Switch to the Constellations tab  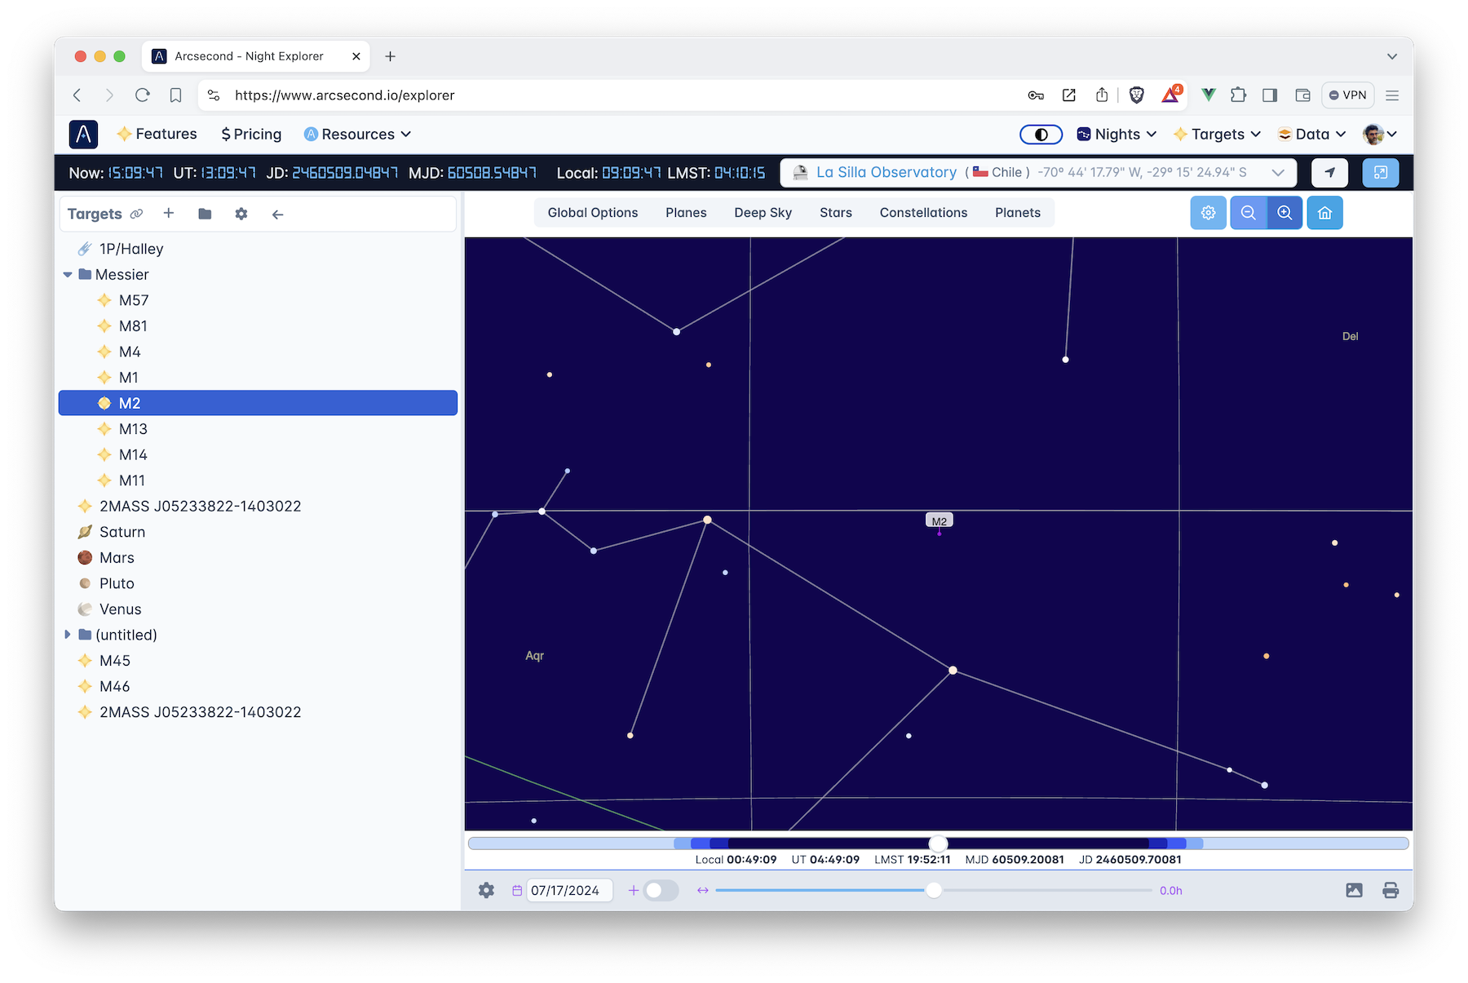pyautogui.click(x=922, y=212)
